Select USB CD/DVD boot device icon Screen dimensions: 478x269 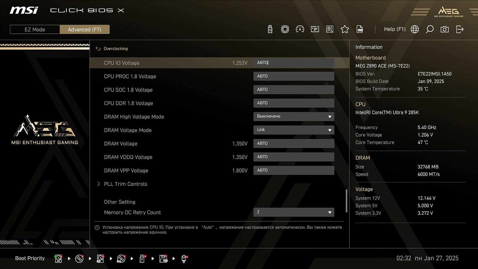[121, 259]
